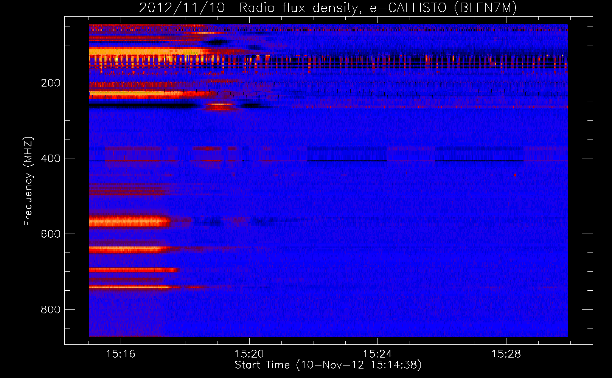Click the 15:24 time tick label

(x=377, y=354)
